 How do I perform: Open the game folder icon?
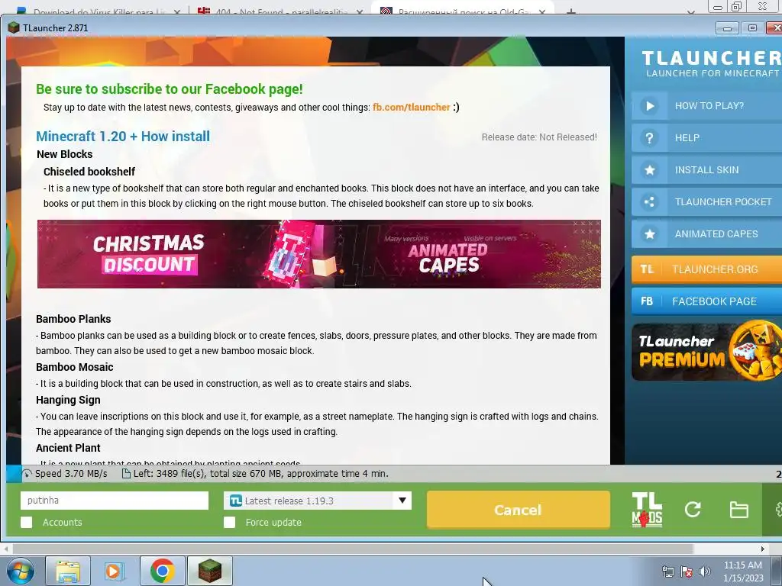coord(738,510)
